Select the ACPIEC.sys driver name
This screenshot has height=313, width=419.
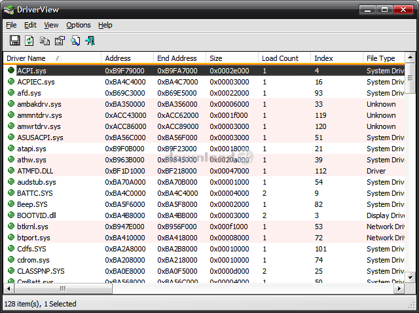36,82
